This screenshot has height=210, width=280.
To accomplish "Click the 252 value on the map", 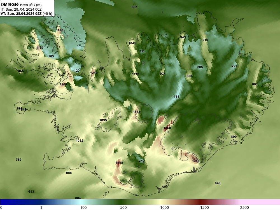I will click(x=141, y=161).
